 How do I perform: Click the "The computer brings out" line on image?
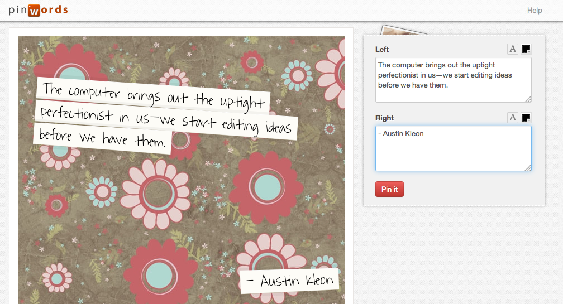152,95
